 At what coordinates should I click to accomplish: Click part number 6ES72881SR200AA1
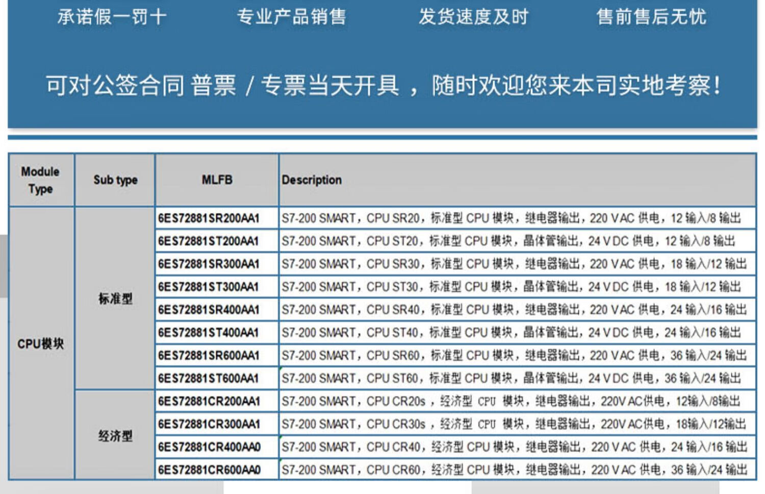209,218
